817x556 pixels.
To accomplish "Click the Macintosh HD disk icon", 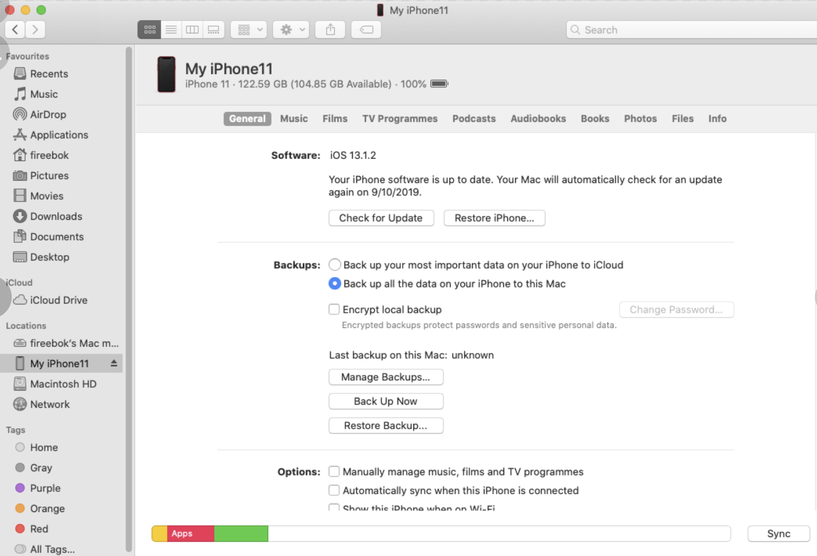I will tap(20, 384).
